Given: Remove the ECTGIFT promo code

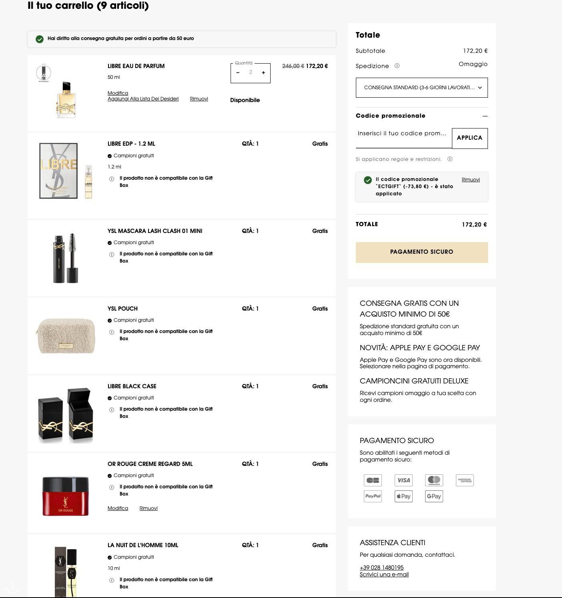Looking at the screenshot, I should (470, 180).
